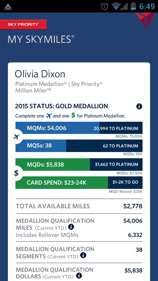The image size is (158, 281).
Task: Tap the airplane icon beside MQM bars
Action: (16, 137)
